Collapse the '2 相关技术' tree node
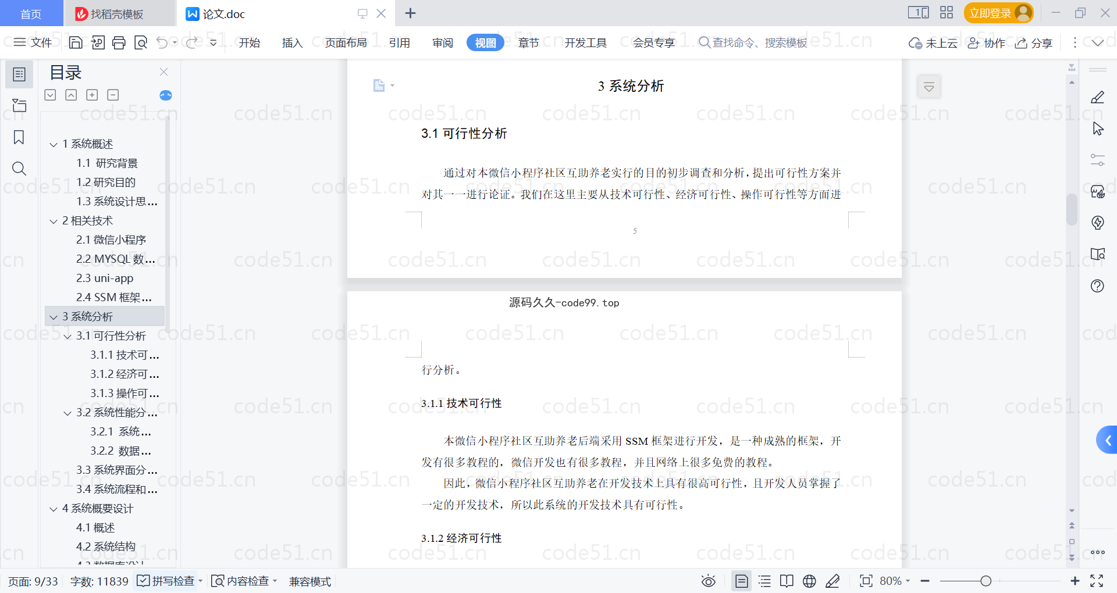 [x=54, y=221]
